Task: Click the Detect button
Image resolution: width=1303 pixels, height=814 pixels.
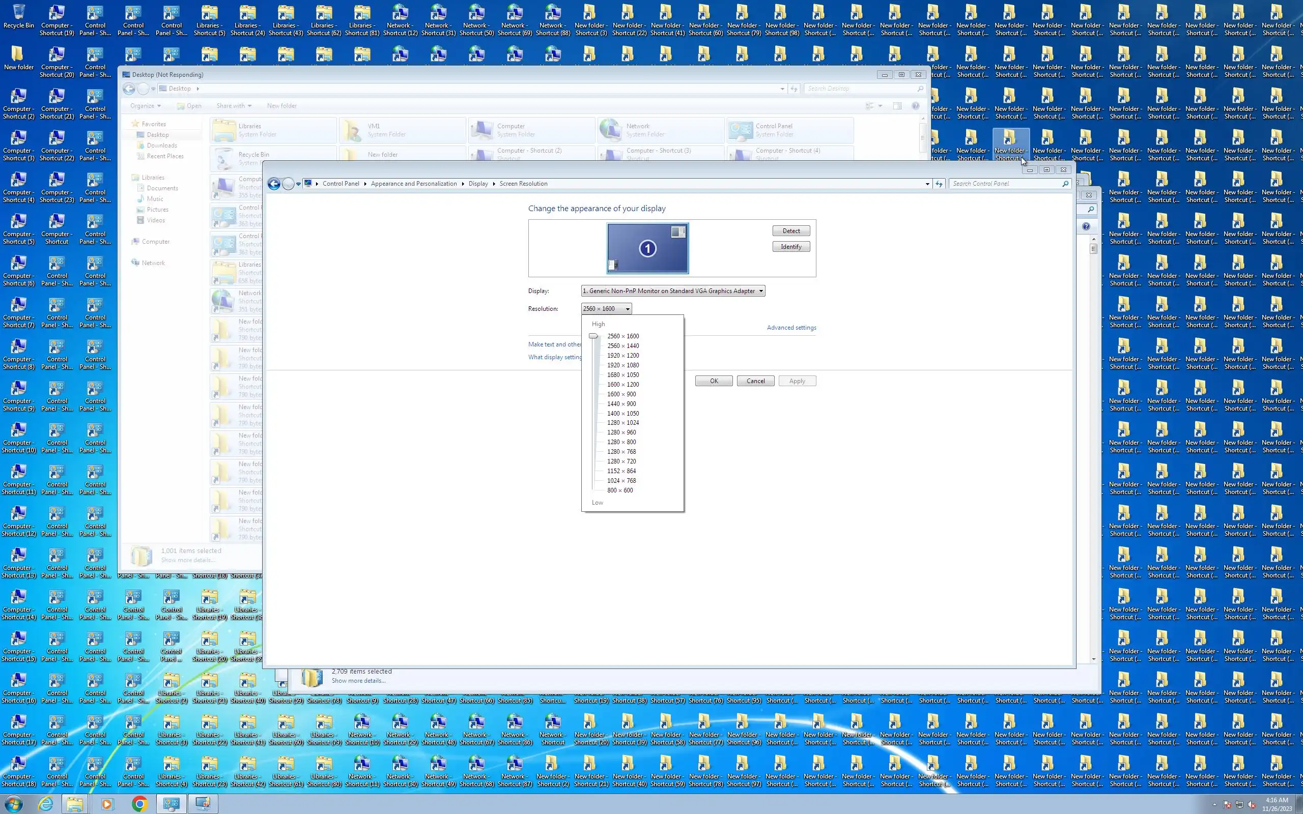Action: pos(790,231)
